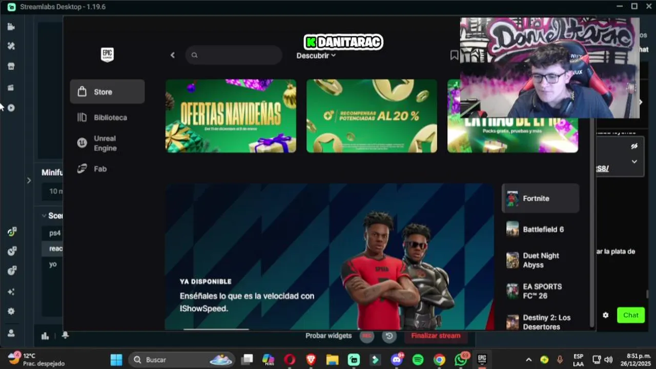
Task: Select Destiny 2: Los Desertores item
Action: tap(540, 322)
